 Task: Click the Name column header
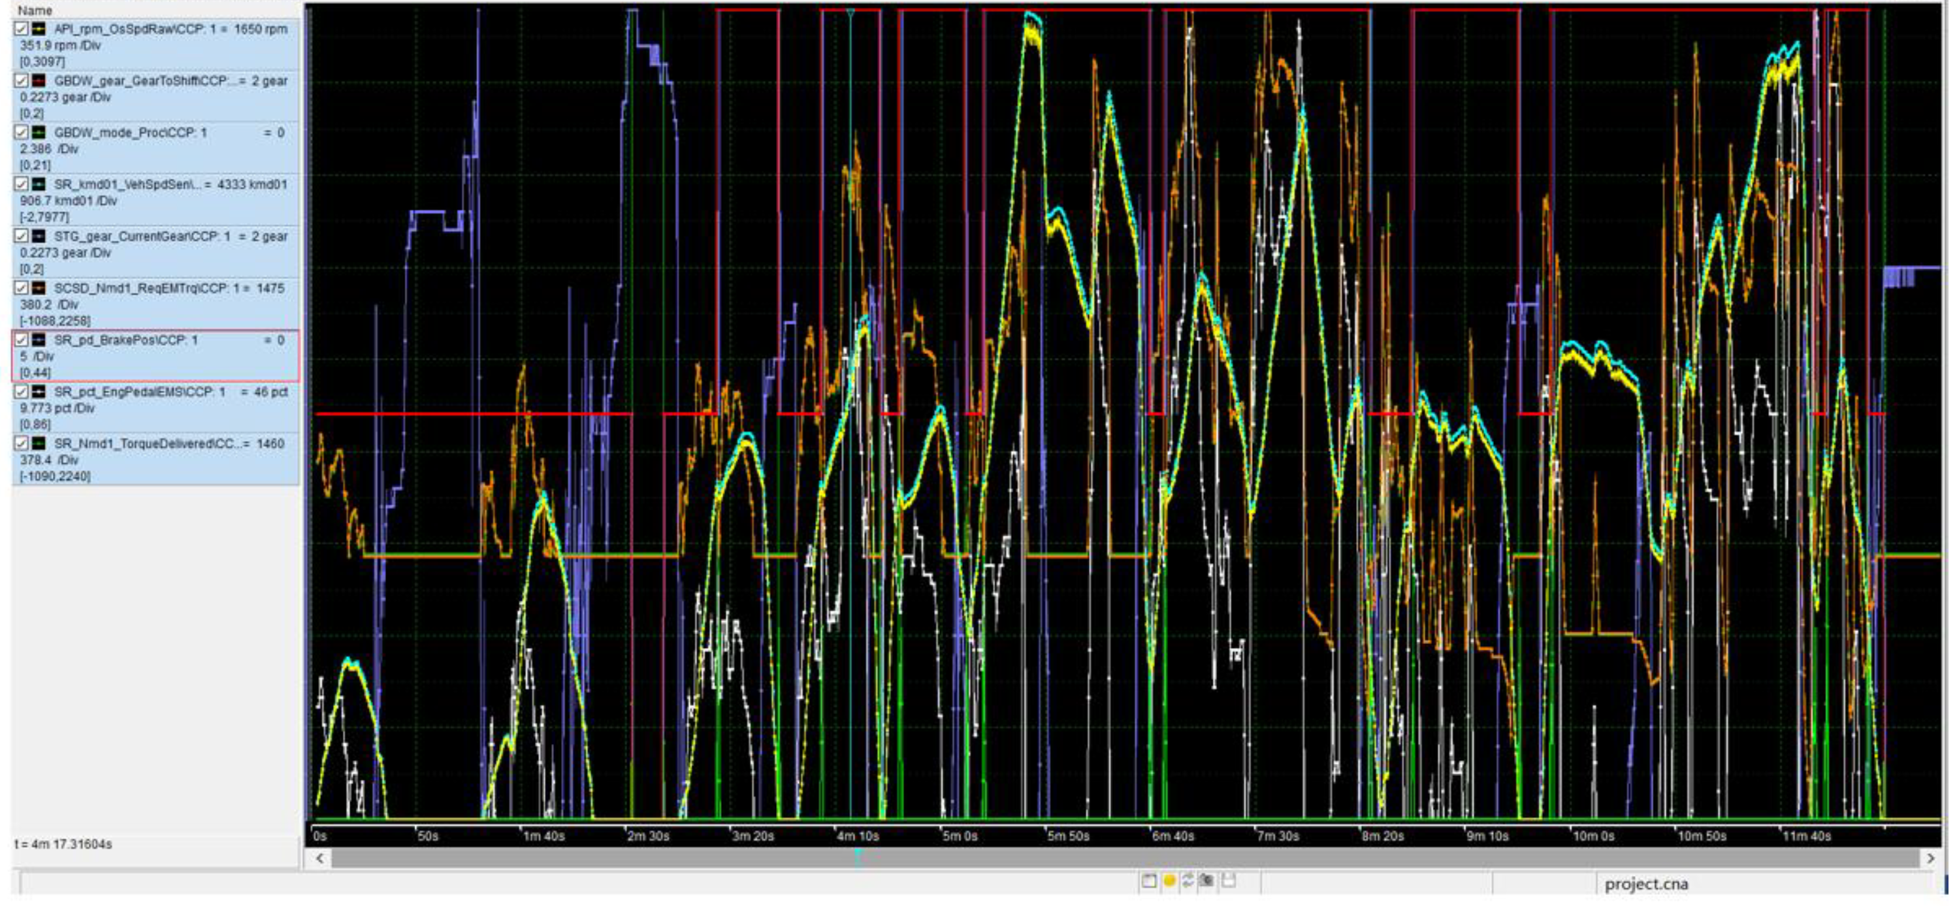tap(35, 10)
